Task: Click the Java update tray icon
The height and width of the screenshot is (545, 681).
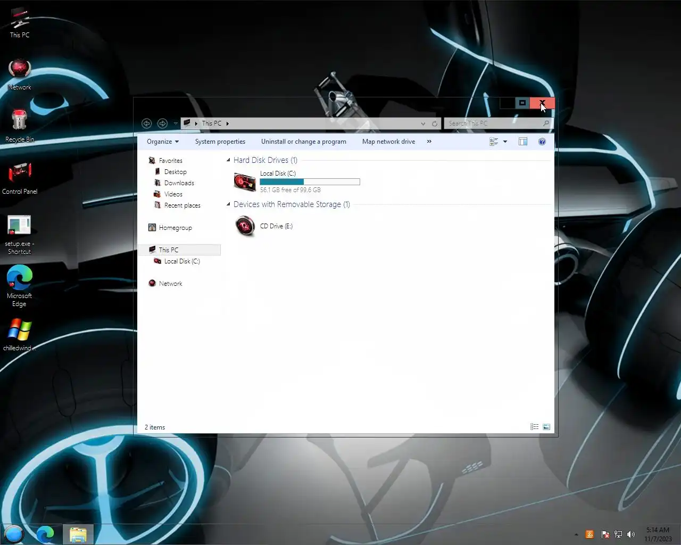Action: pos(589,534)
